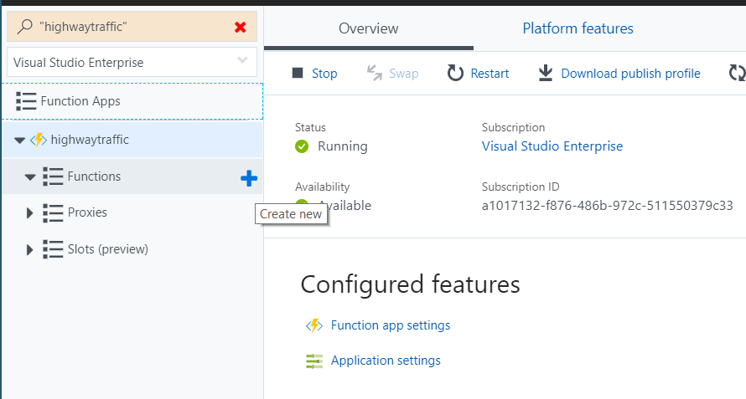The image size is (746, 399).
Task: Create new function with plus icon
Action: [249, 179]
